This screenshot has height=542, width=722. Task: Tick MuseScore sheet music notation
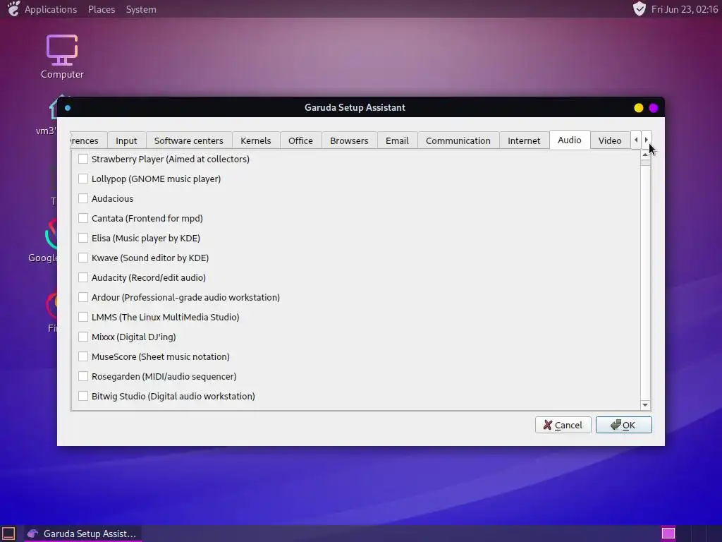tap(83, 356)
